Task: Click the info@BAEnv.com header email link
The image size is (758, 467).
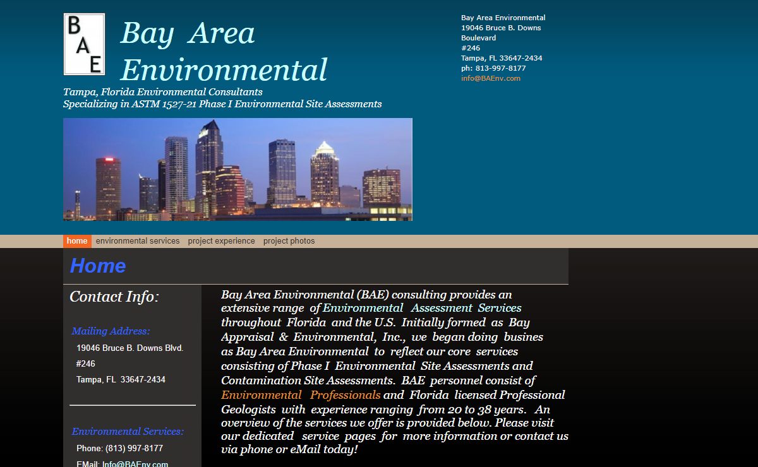Action: (x=491, y=78)
